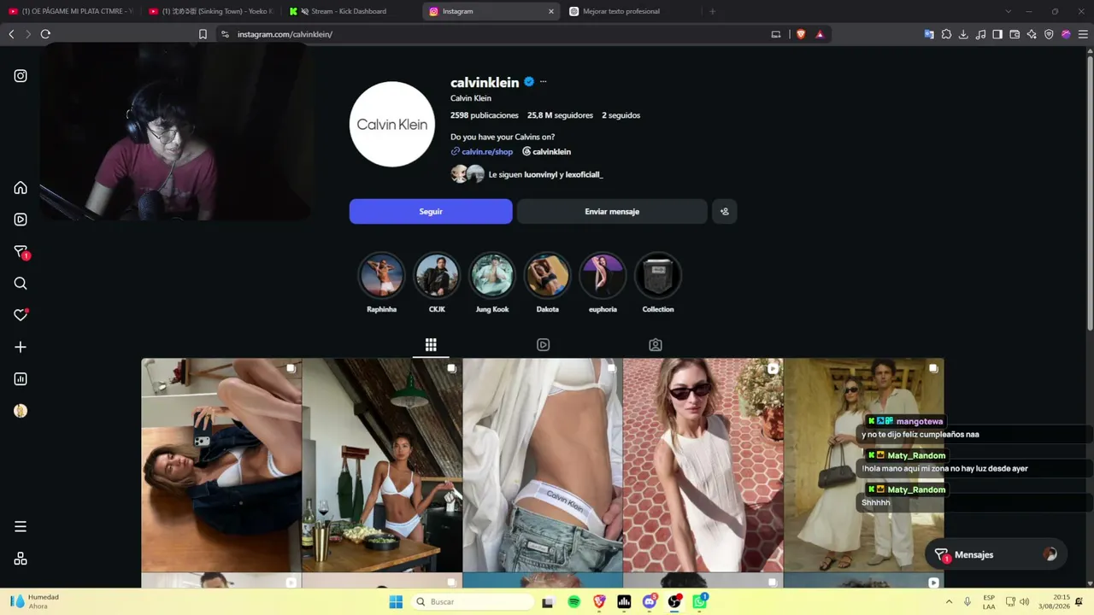Open the Meta apps icon in the sidebar
The width and height of the screenshot is (1094, 615).
point(21,559)
